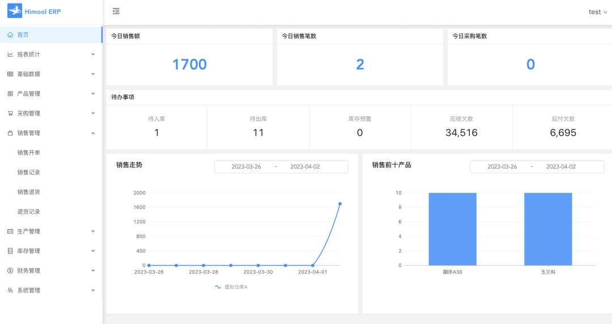Click the home icon beside 首页

pyautogui.click(x=10, y=34)
